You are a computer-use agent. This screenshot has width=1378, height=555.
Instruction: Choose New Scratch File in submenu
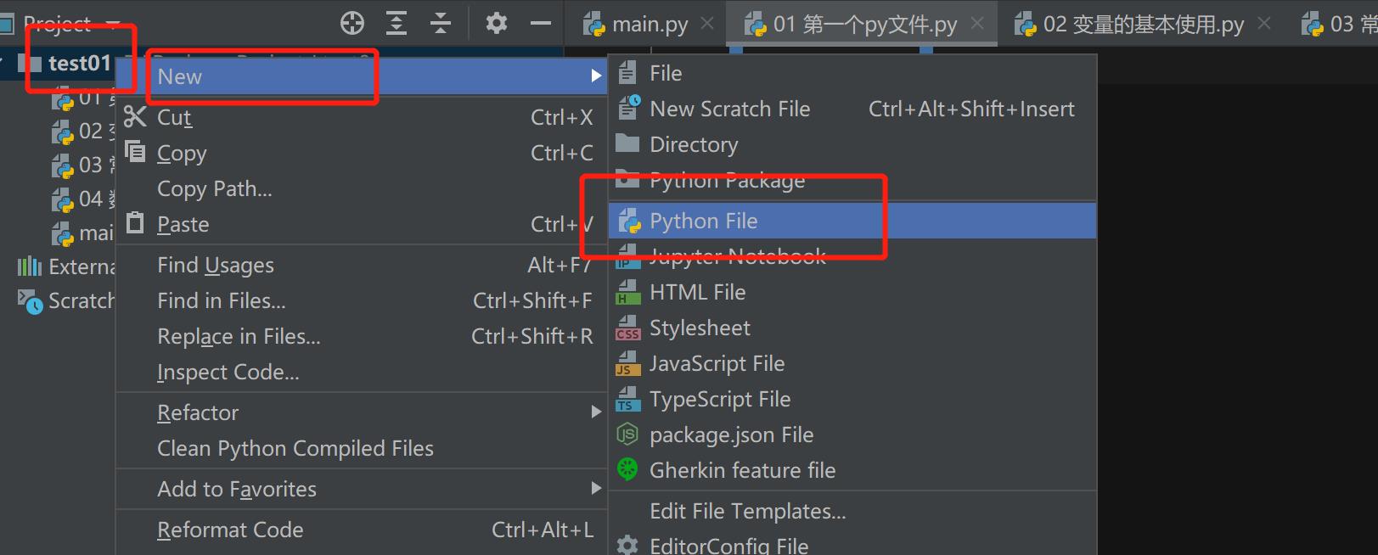[x=852, y=109]
